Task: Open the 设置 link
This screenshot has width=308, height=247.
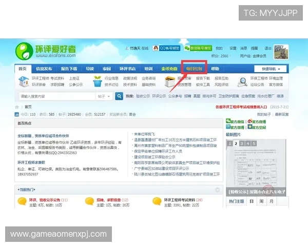Action: tap(233, 48)
